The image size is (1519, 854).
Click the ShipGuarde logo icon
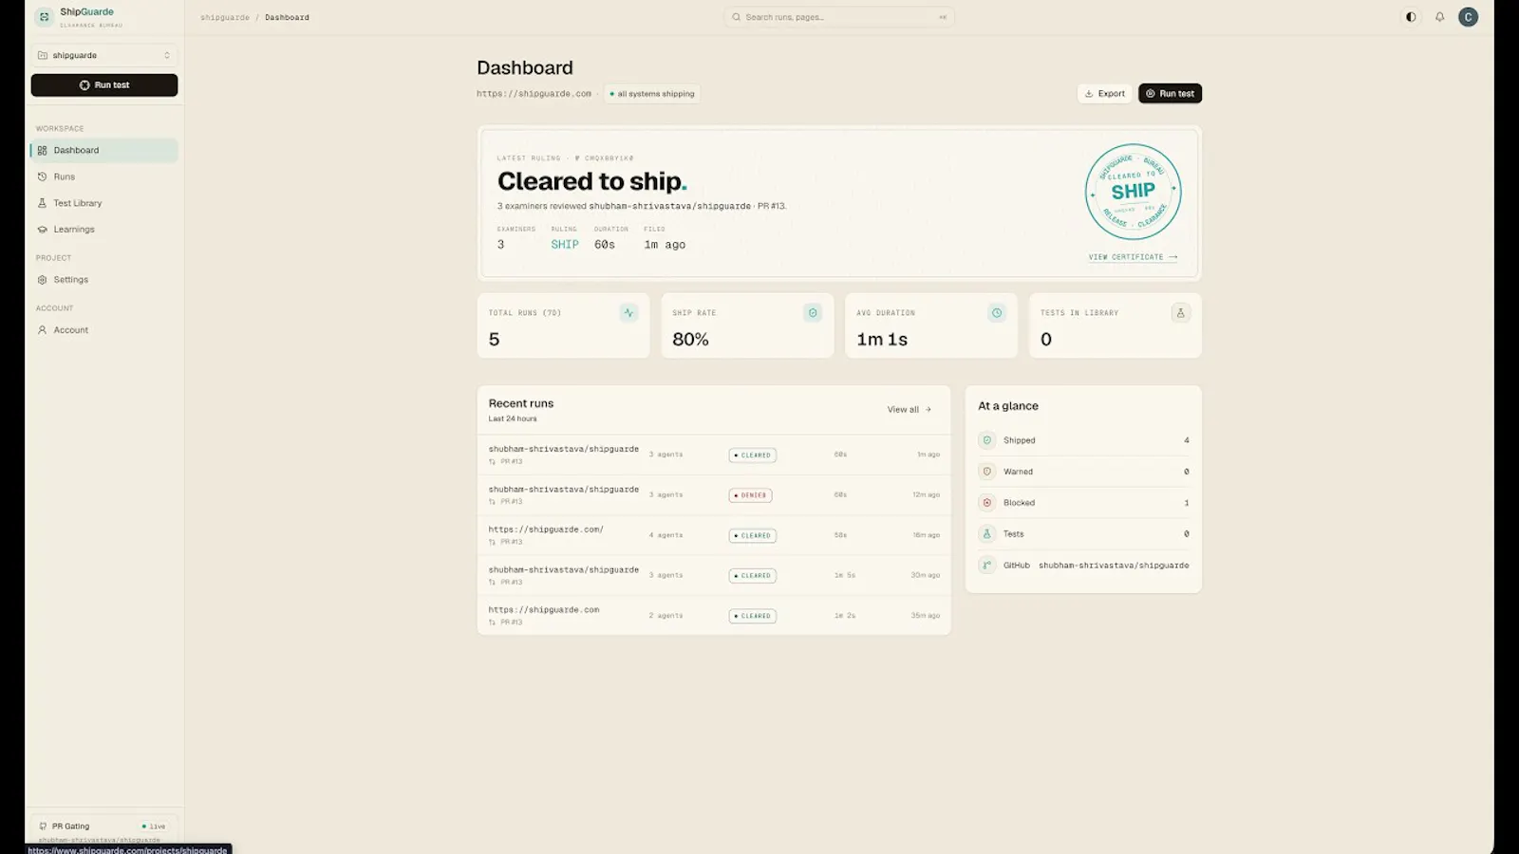(x=44, y=17)
